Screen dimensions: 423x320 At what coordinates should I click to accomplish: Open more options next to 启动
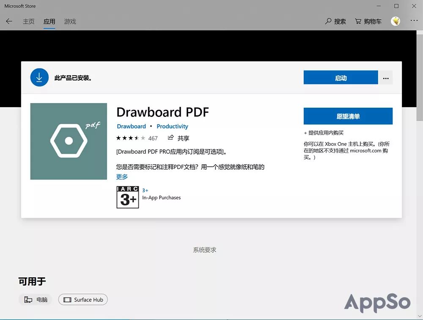coord(386,78)
